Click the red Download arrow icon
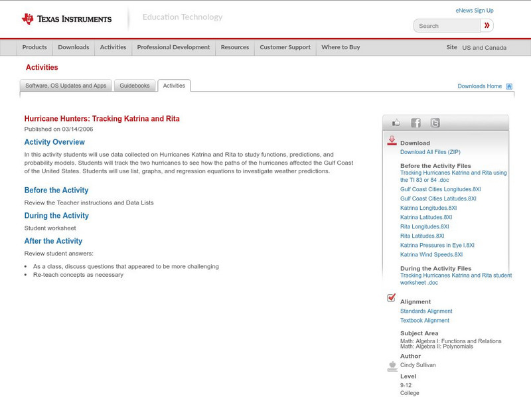 point(392,141)
